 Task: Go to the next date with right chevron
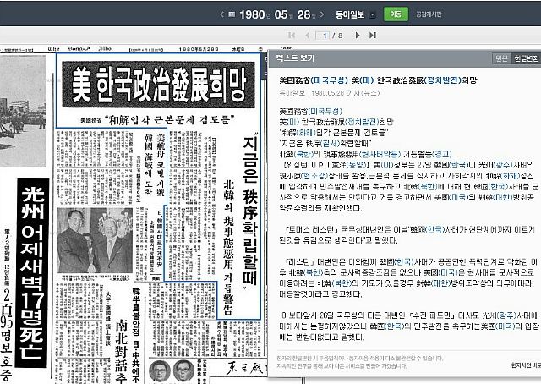(322, 14)
